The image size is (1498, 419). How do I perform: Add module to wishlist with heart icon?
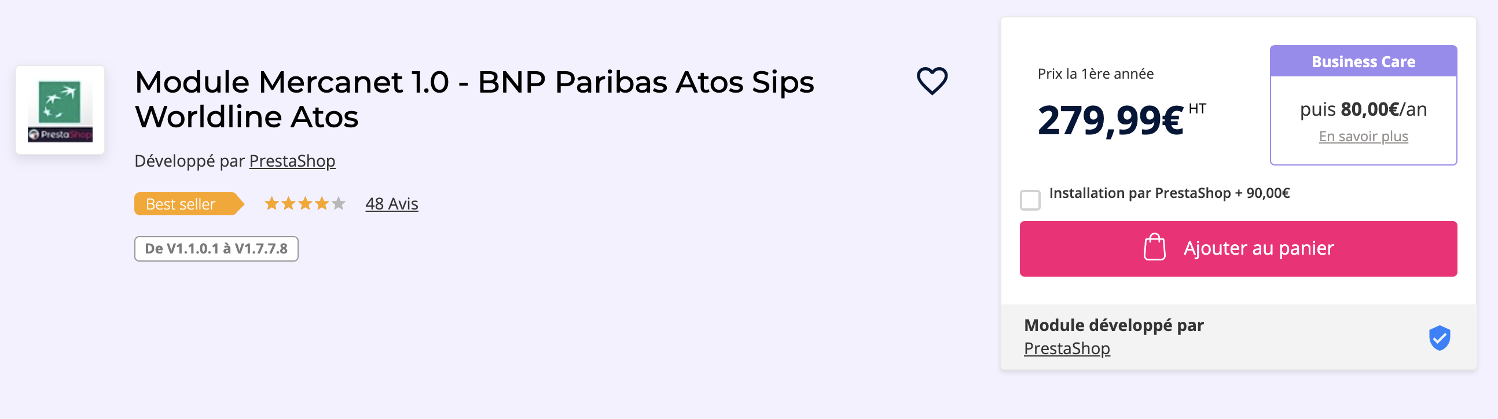(x=932, y=81)
